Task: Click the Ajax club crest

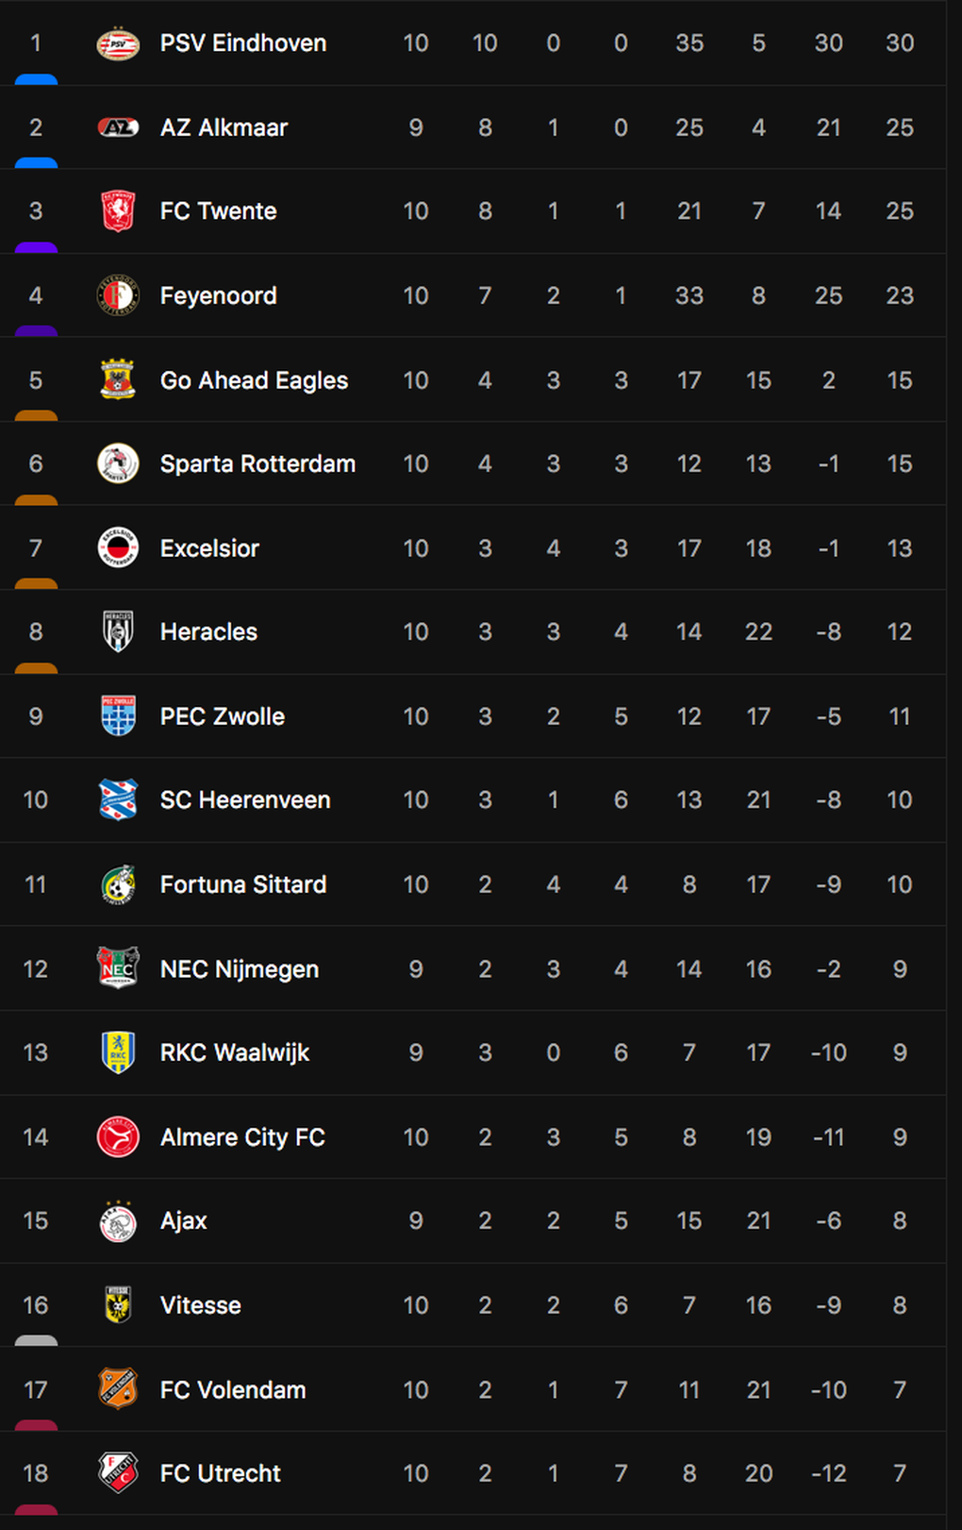Action: [x=118, y=1220]
